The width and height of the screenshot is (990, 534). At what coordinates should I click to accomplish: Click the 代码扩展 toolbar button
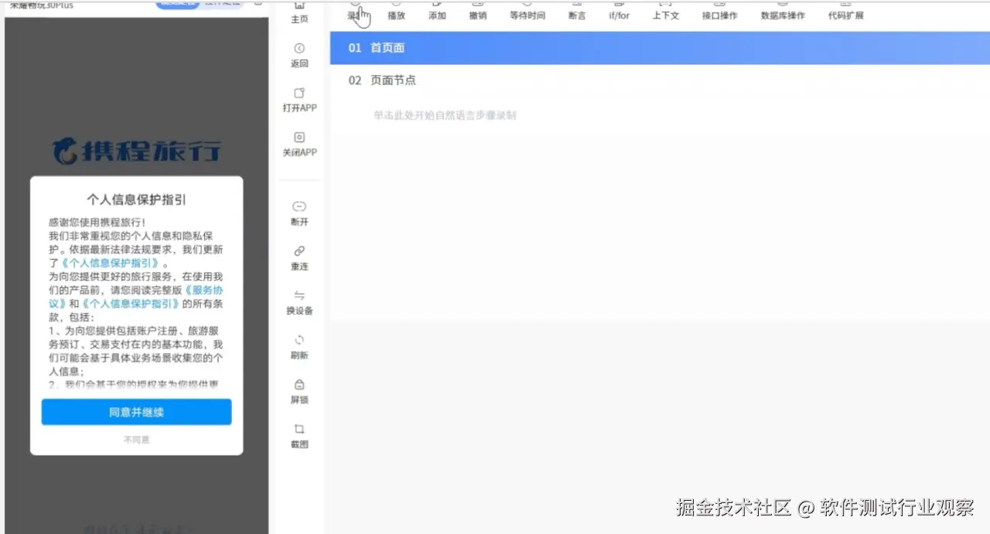tap(846, 11)
